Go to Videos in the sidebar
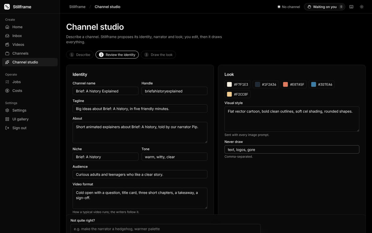Image resolution: width=372 pixels, height=233 pixels. click(30, 44)
